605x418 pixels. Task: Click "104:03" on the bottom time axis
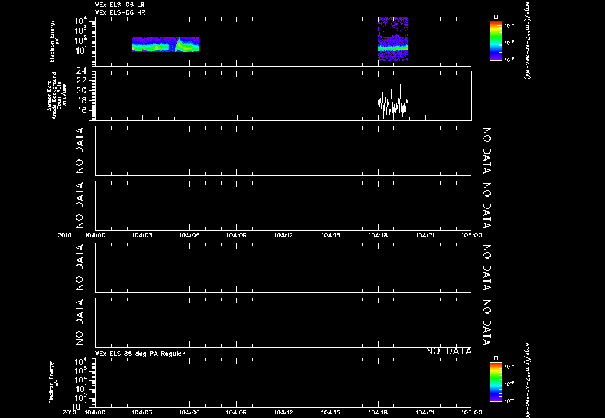[142, 413]
